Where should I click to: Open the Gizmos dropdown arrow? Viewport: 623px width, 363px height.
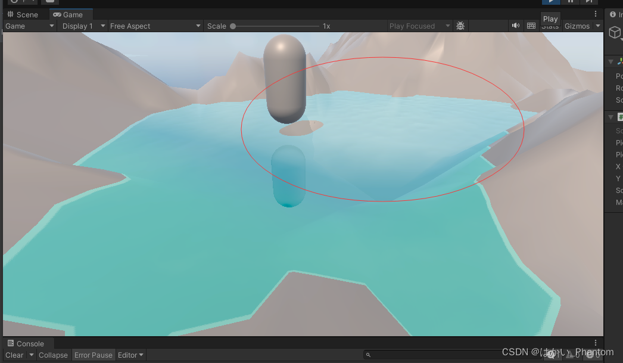click(x=598, y=26)
